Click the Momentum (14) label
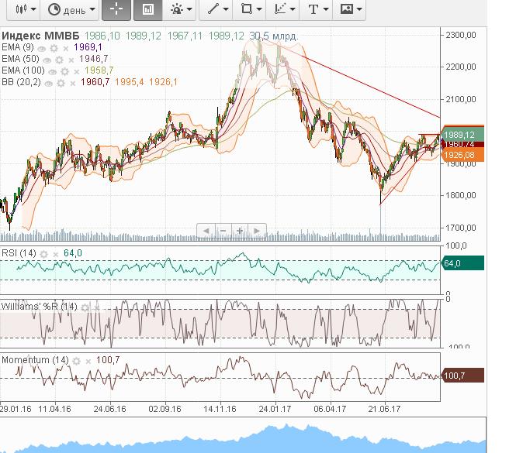The image size is (523, 453). tap(35, 360)
